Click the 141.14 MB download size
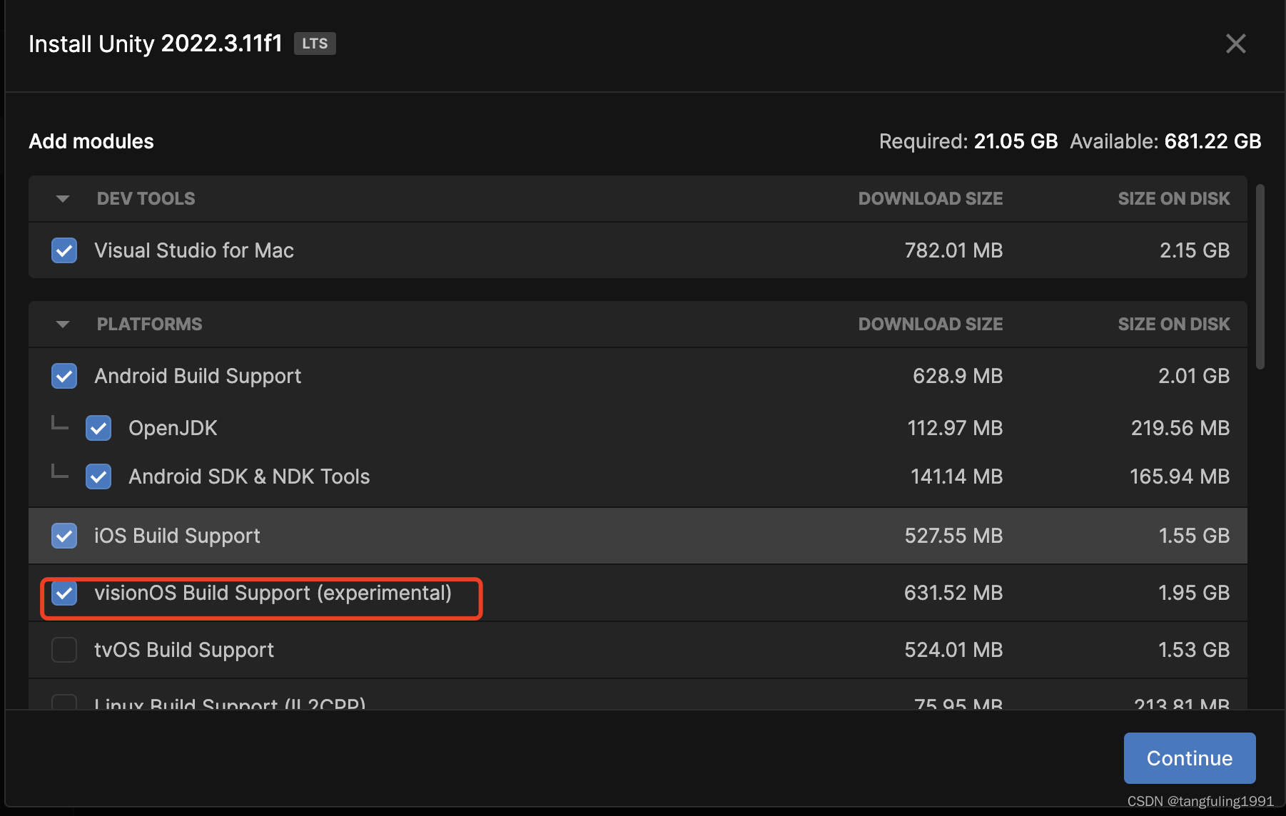1286x816 pixels. [957, 476]
